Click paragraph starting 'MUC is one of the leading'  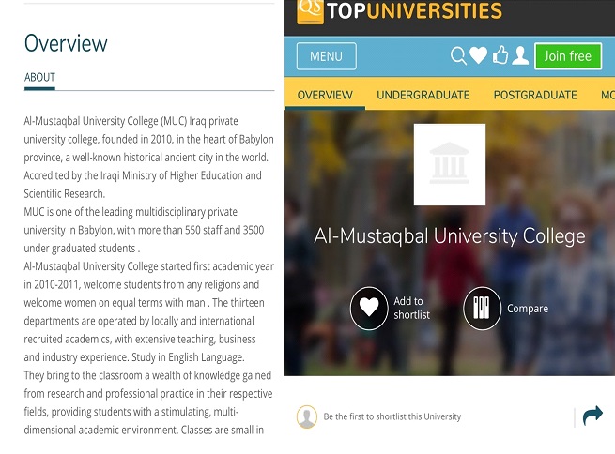tap(144, 230)
